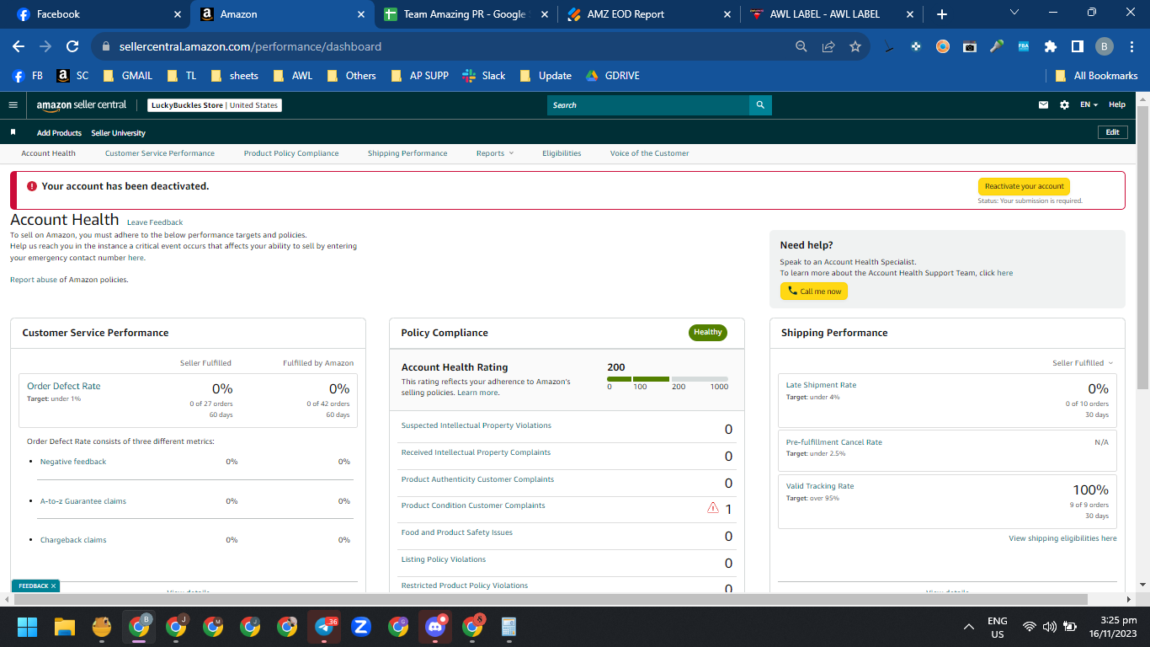This screenshot has width=1150, height=647.
Task: Click the Edit button in the navigation bar
Action: point(1112,132)
